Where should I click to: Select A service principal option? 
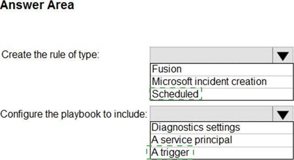(192, 140)
